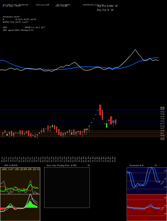Open the blue Stochastics chart panel
The height and width of the screenshot is (221, 167).
[x=147, y=181]
